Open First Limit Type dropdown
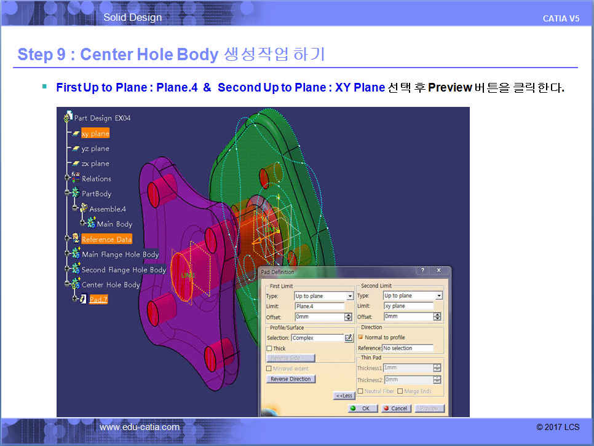Screen dimensions: 594x446 pyautogui.click(x=350, y=296)
